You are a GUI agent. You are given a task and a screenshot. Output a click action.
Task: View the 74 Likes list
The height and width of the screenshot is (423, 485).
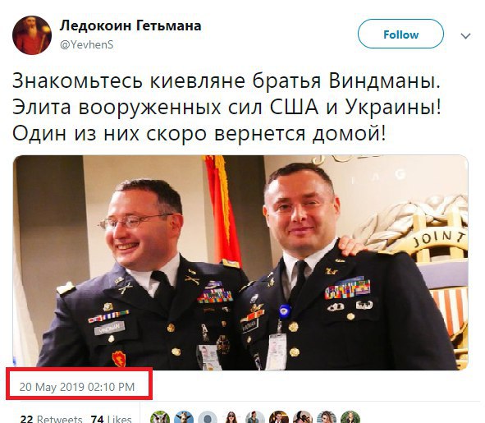point(111,419)
